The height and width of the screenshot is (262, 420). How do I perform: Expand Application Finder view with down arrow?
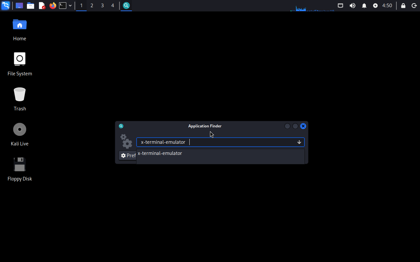[x=299, y=142]
